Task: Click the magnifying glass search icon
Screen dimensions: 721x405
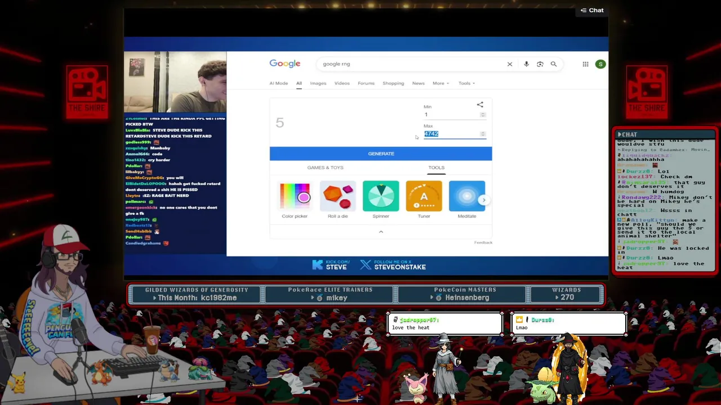Action: (x=554, y=64)
